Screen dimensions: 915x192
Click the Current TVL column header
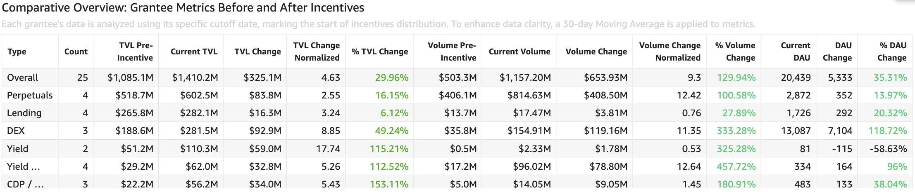(194, 52)
